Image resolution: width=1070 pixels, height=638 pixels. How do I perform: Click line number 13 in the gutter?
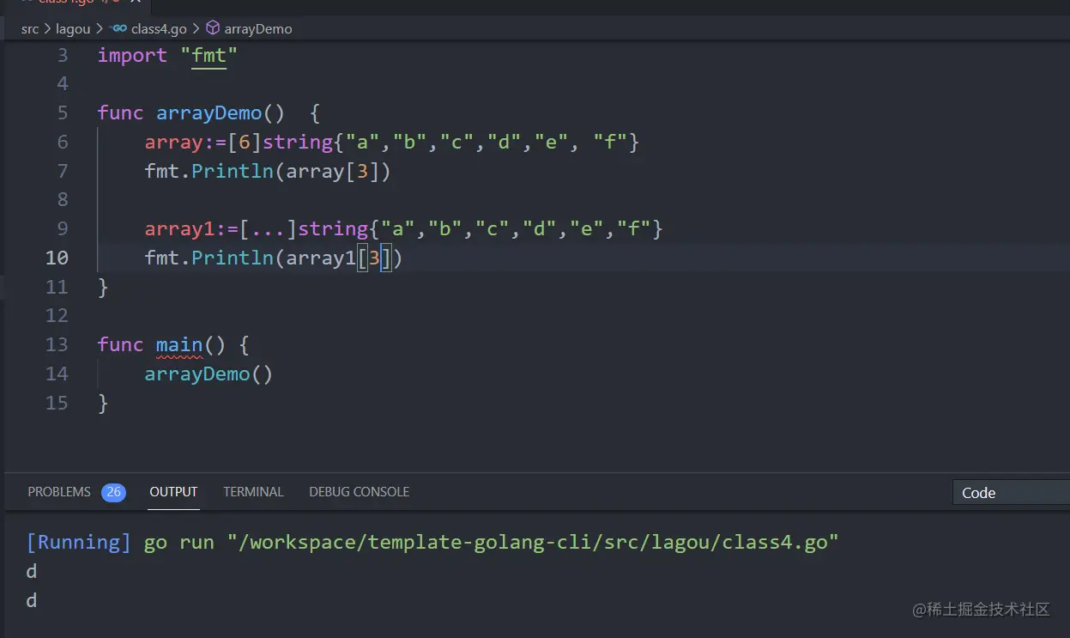(x=57, y=345)
